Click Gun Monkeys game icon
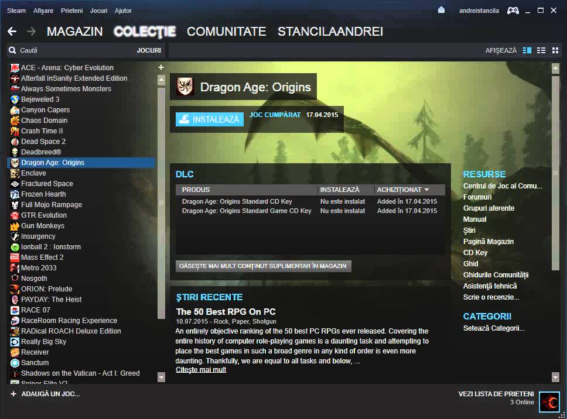567x419 pixels. click(x=15, y=226)
